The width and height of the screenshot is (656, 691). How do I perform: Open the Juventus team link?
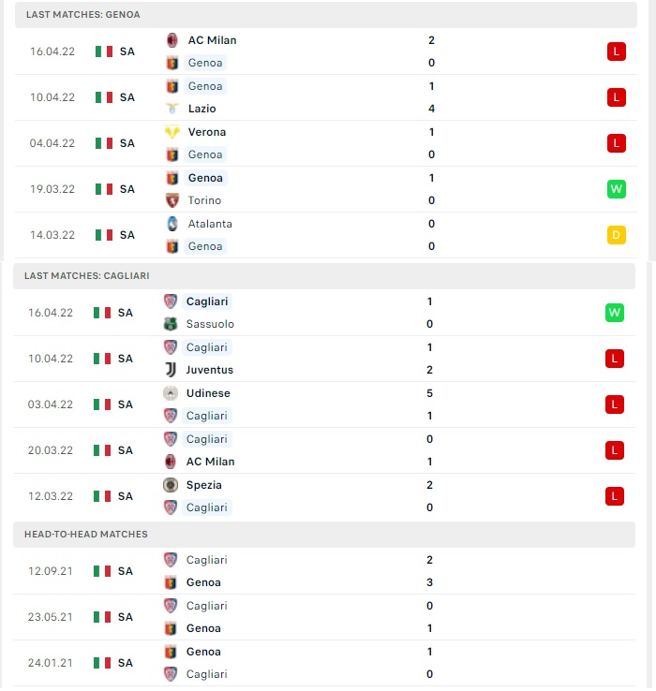[x=210, y=370]
